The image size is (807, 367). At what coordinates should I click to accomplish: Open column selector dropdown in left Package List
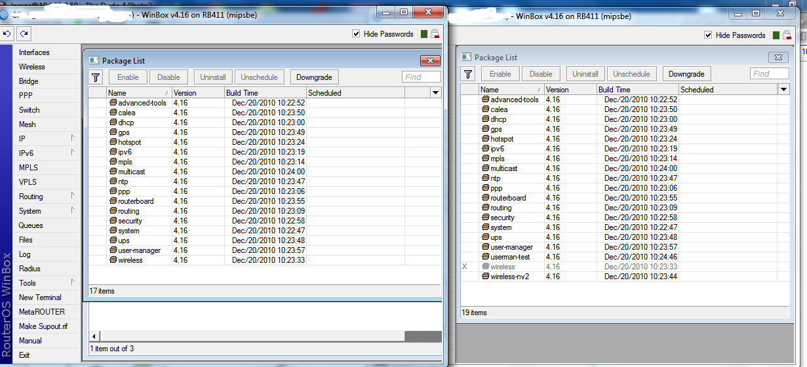click(436, 93)
